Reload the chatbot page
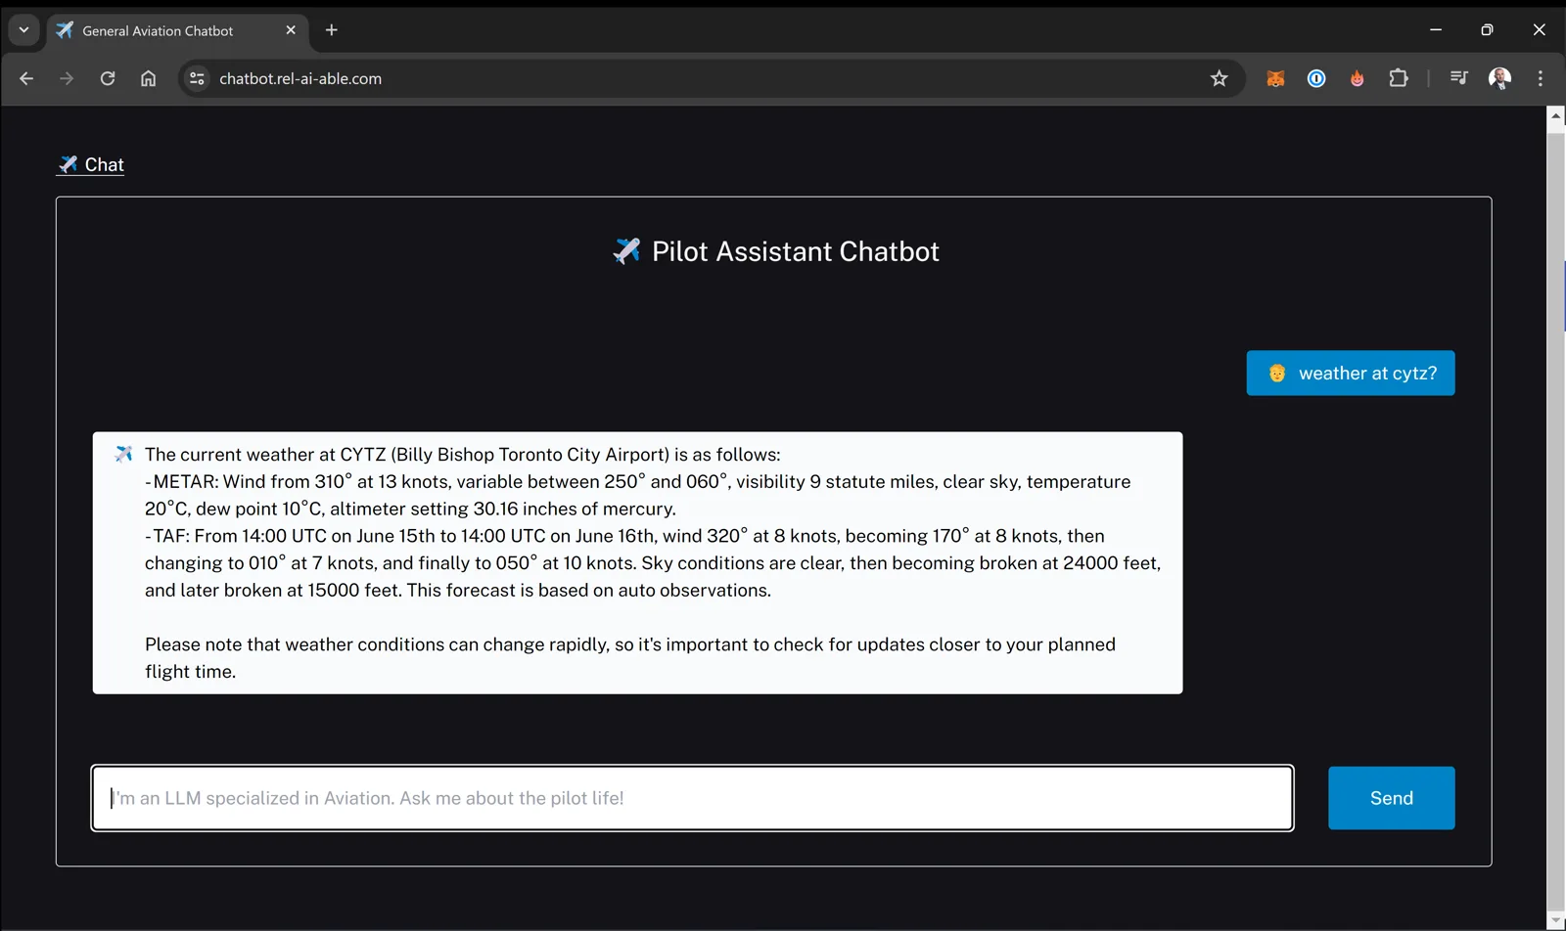 pyautogui.click(x=108, y=78)
